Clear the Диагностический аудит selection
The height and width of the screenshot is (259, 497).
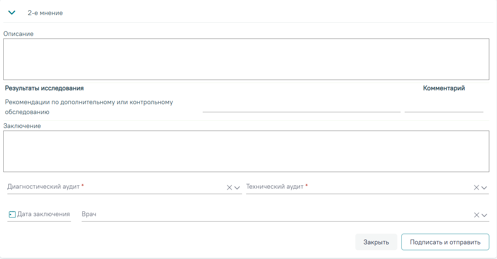point(229,187)
